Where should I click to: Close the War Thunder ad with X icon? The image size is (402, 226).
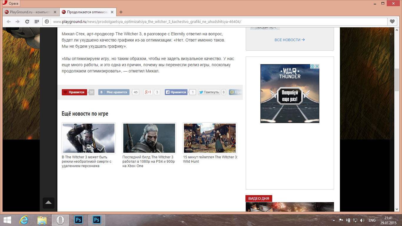tap(317, 66)
